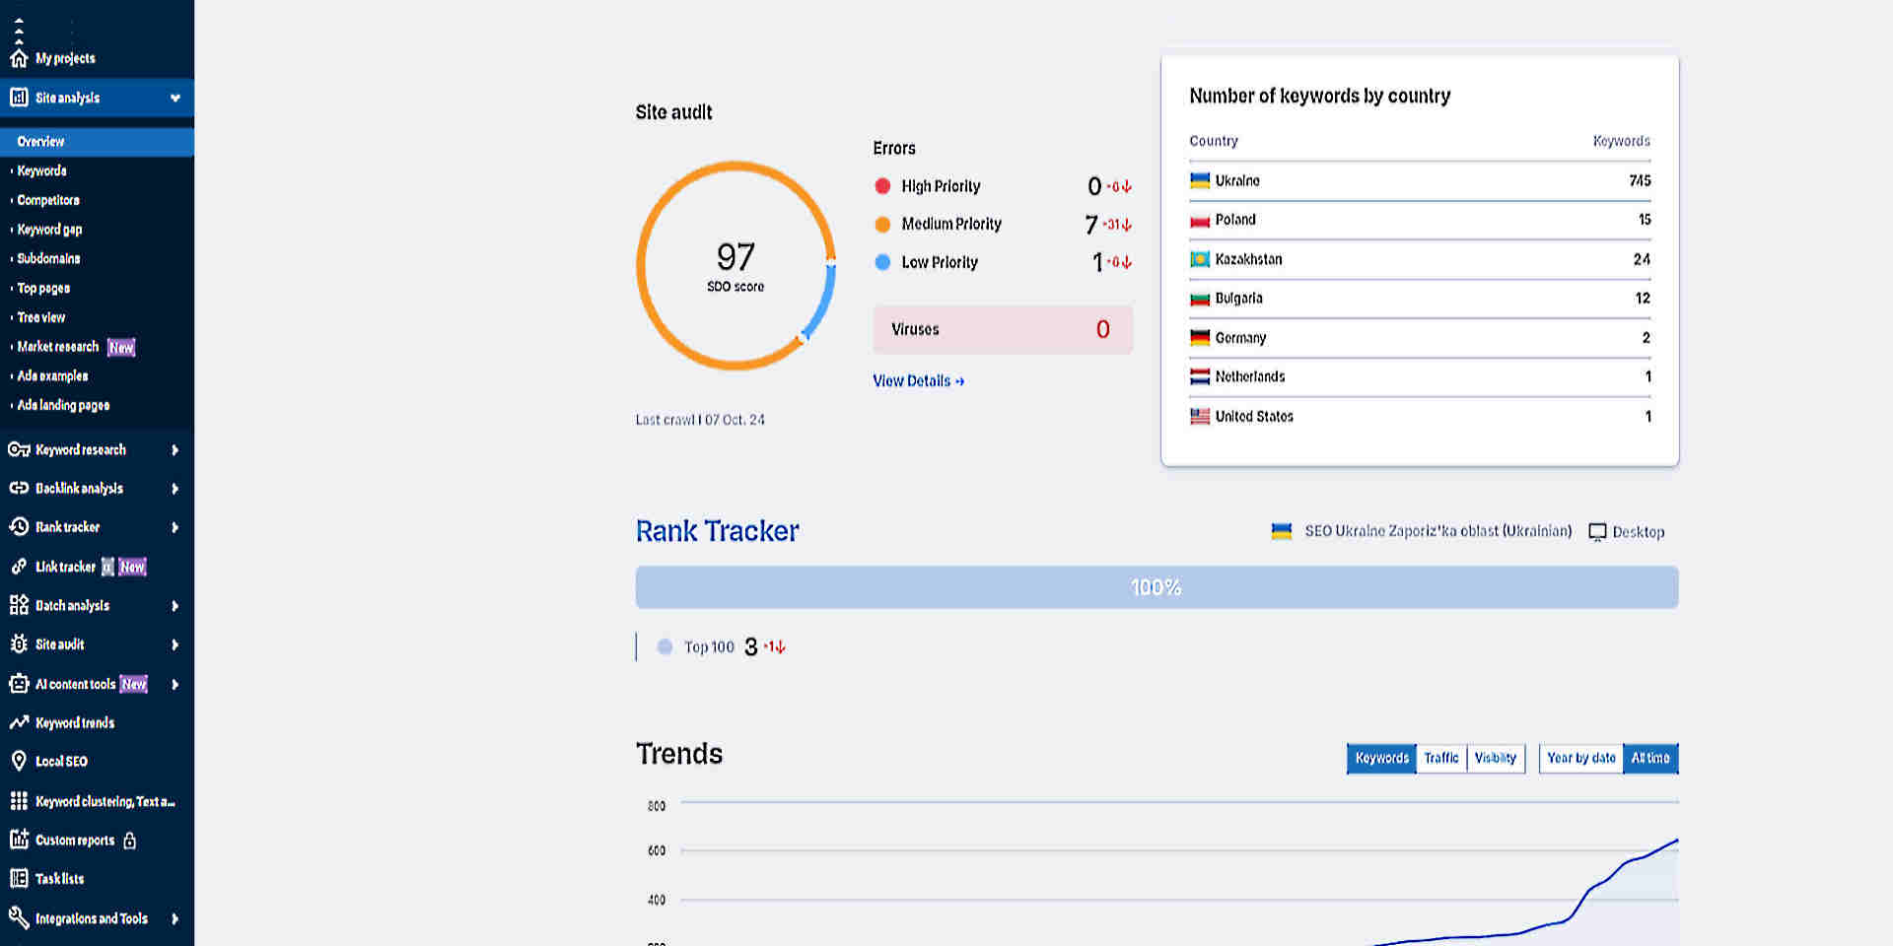This screenshot has width=1893, height=946.
Task: Click the Site analysis chart icon
Action: (x=19, y=98)
